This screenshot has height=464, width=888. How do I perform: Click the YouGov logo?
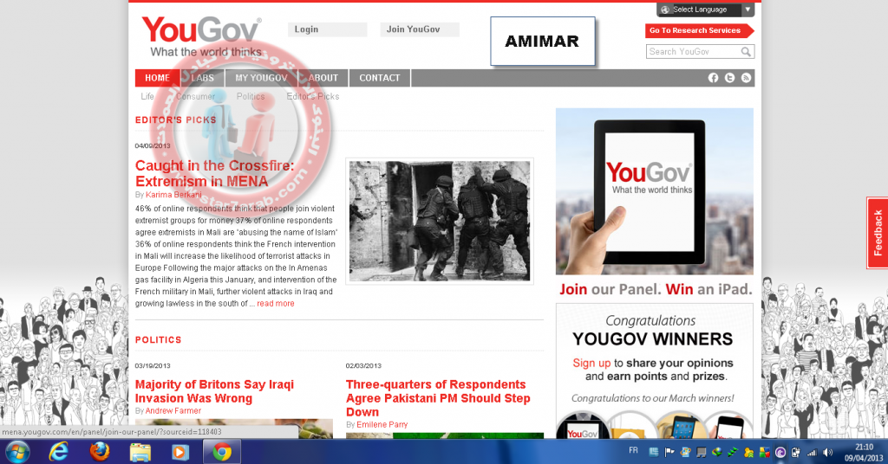point(201,36)
